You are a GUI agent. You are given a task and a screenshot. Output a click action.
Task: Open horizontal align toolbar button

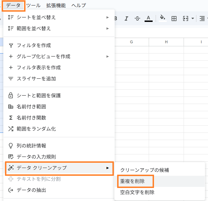(x=202, y=19)
